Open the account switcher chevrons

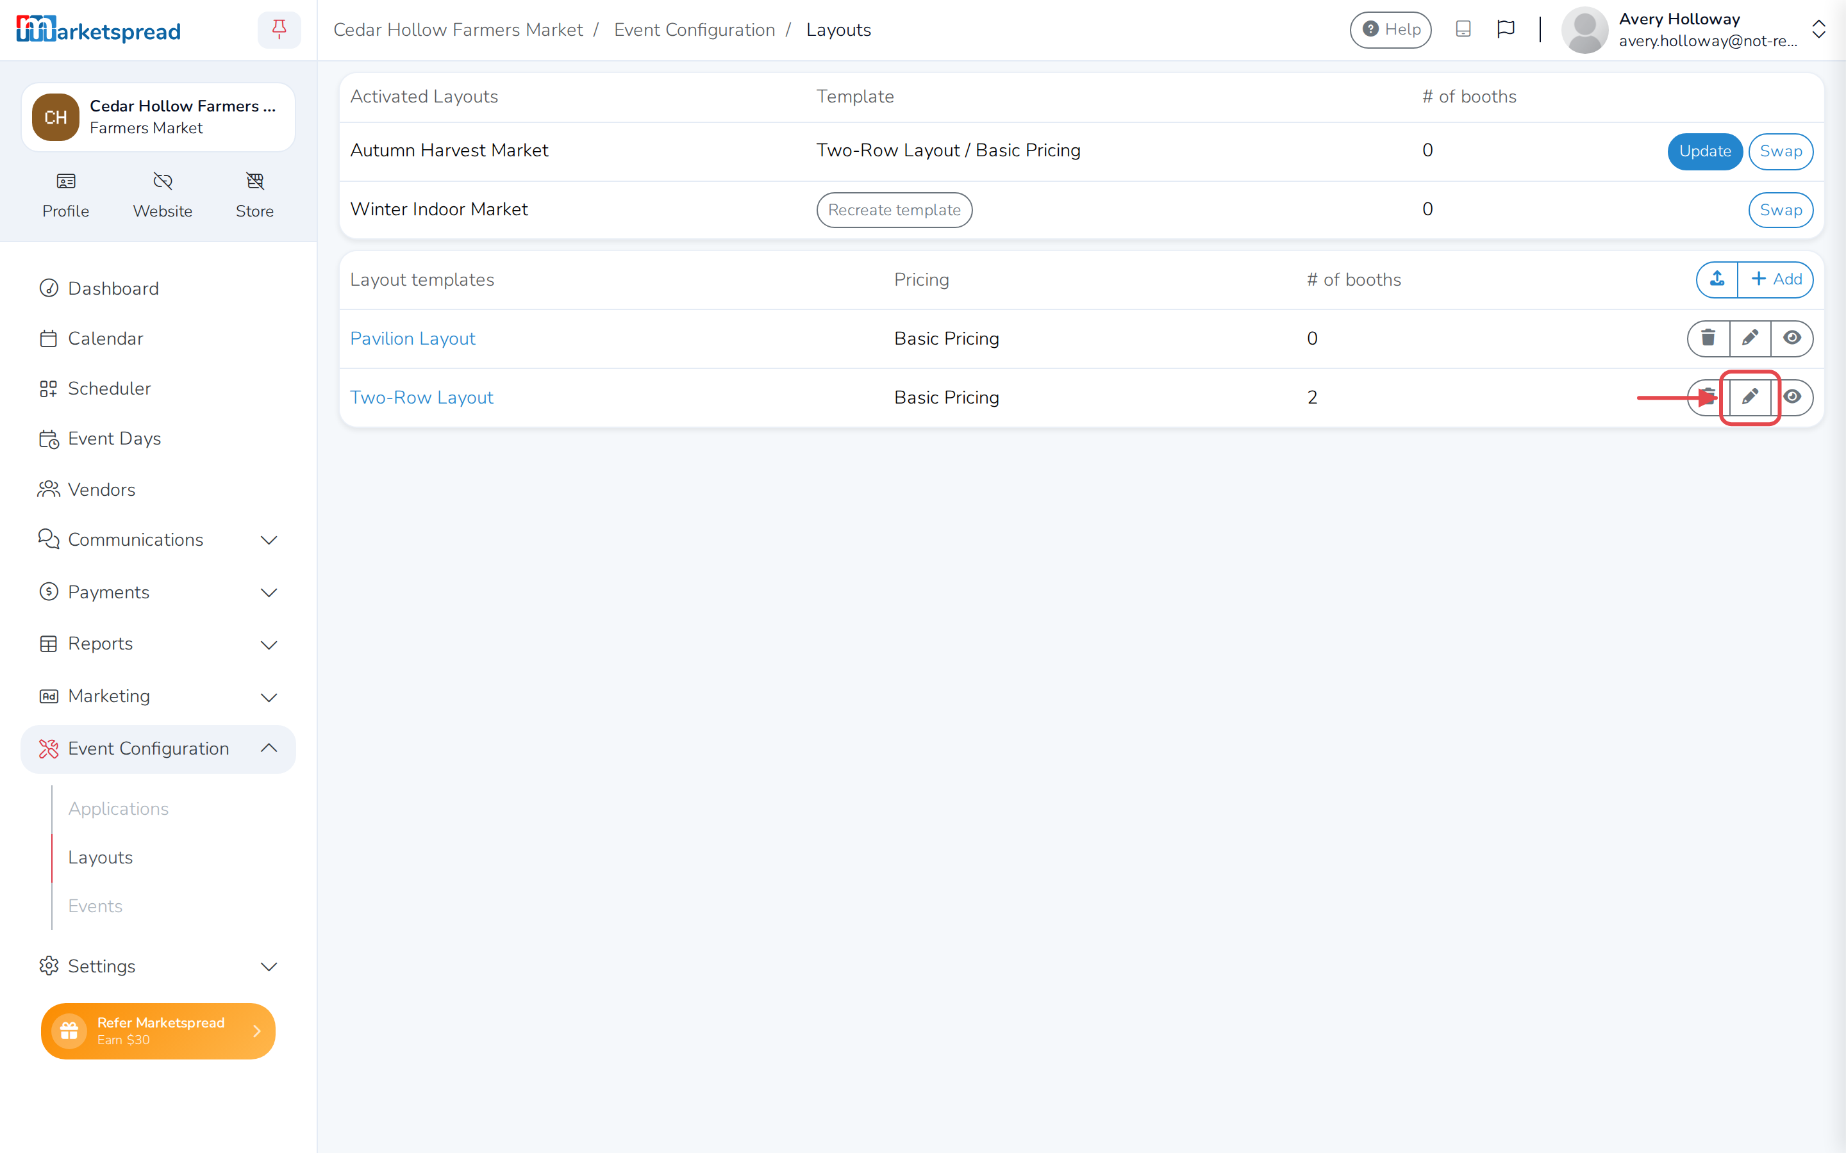pyautogui.click(x=1818, y=29)
